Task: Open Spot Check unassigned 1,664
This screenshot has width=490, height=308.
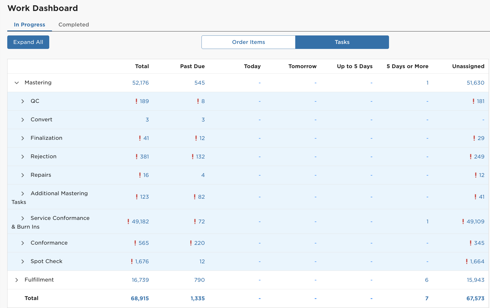Action: (x=477, y=261)
